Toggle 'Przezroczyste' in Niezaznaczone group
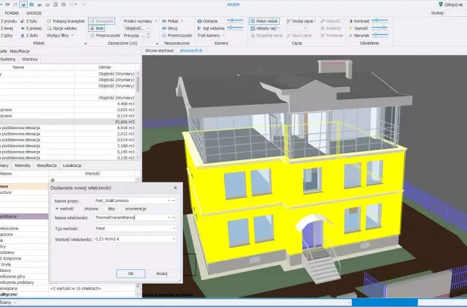467x307 pixels. click(x=177, y=35)
